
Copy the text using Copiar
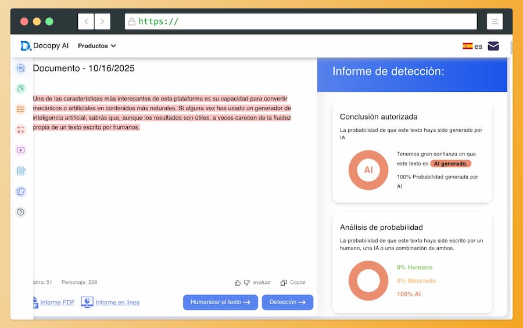293,283
